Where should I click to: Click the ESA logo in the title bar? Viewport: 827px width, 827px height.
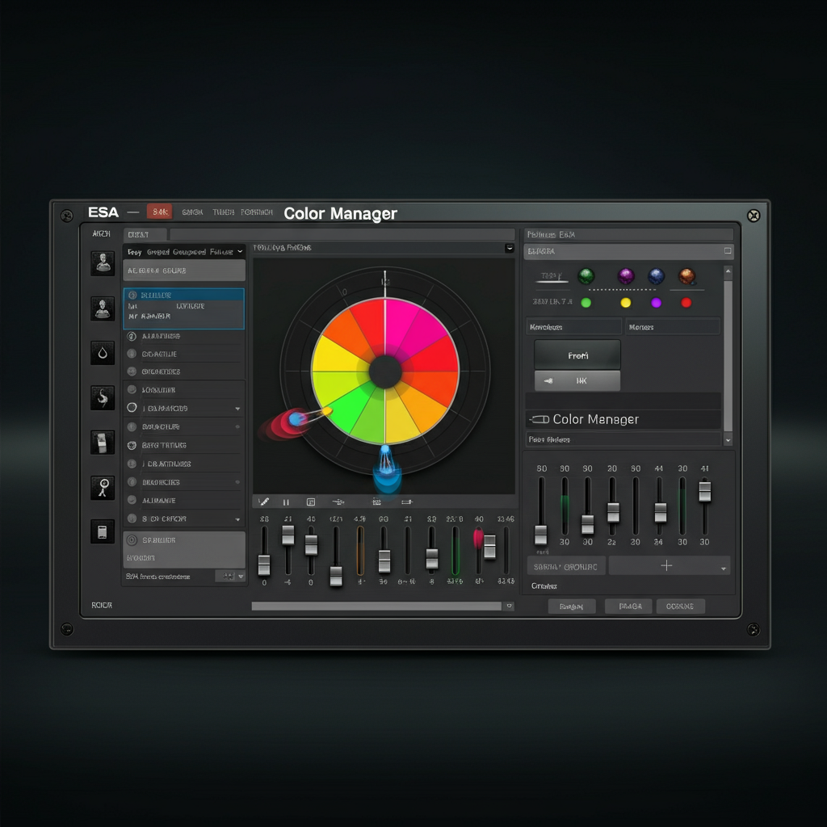click(x=103, y=212)
